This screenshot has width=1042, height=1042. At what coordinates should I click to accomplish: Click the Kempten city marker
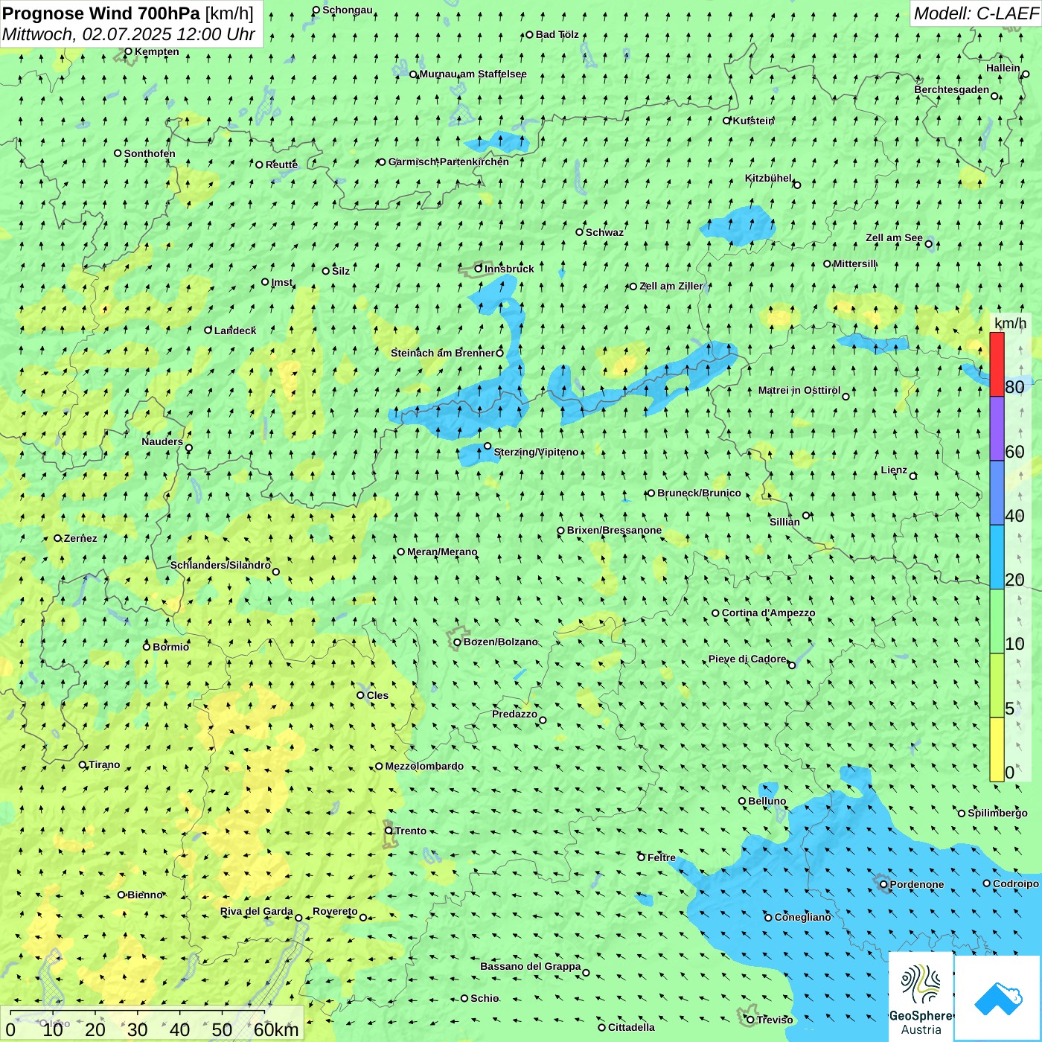point(128,51)
